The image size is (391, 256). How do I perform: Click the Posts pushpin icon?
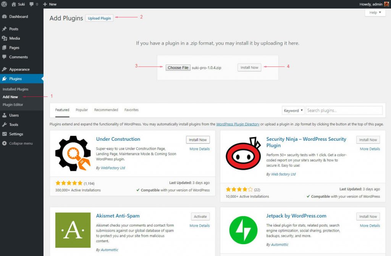pyautogui.click(x=4, y=29)
